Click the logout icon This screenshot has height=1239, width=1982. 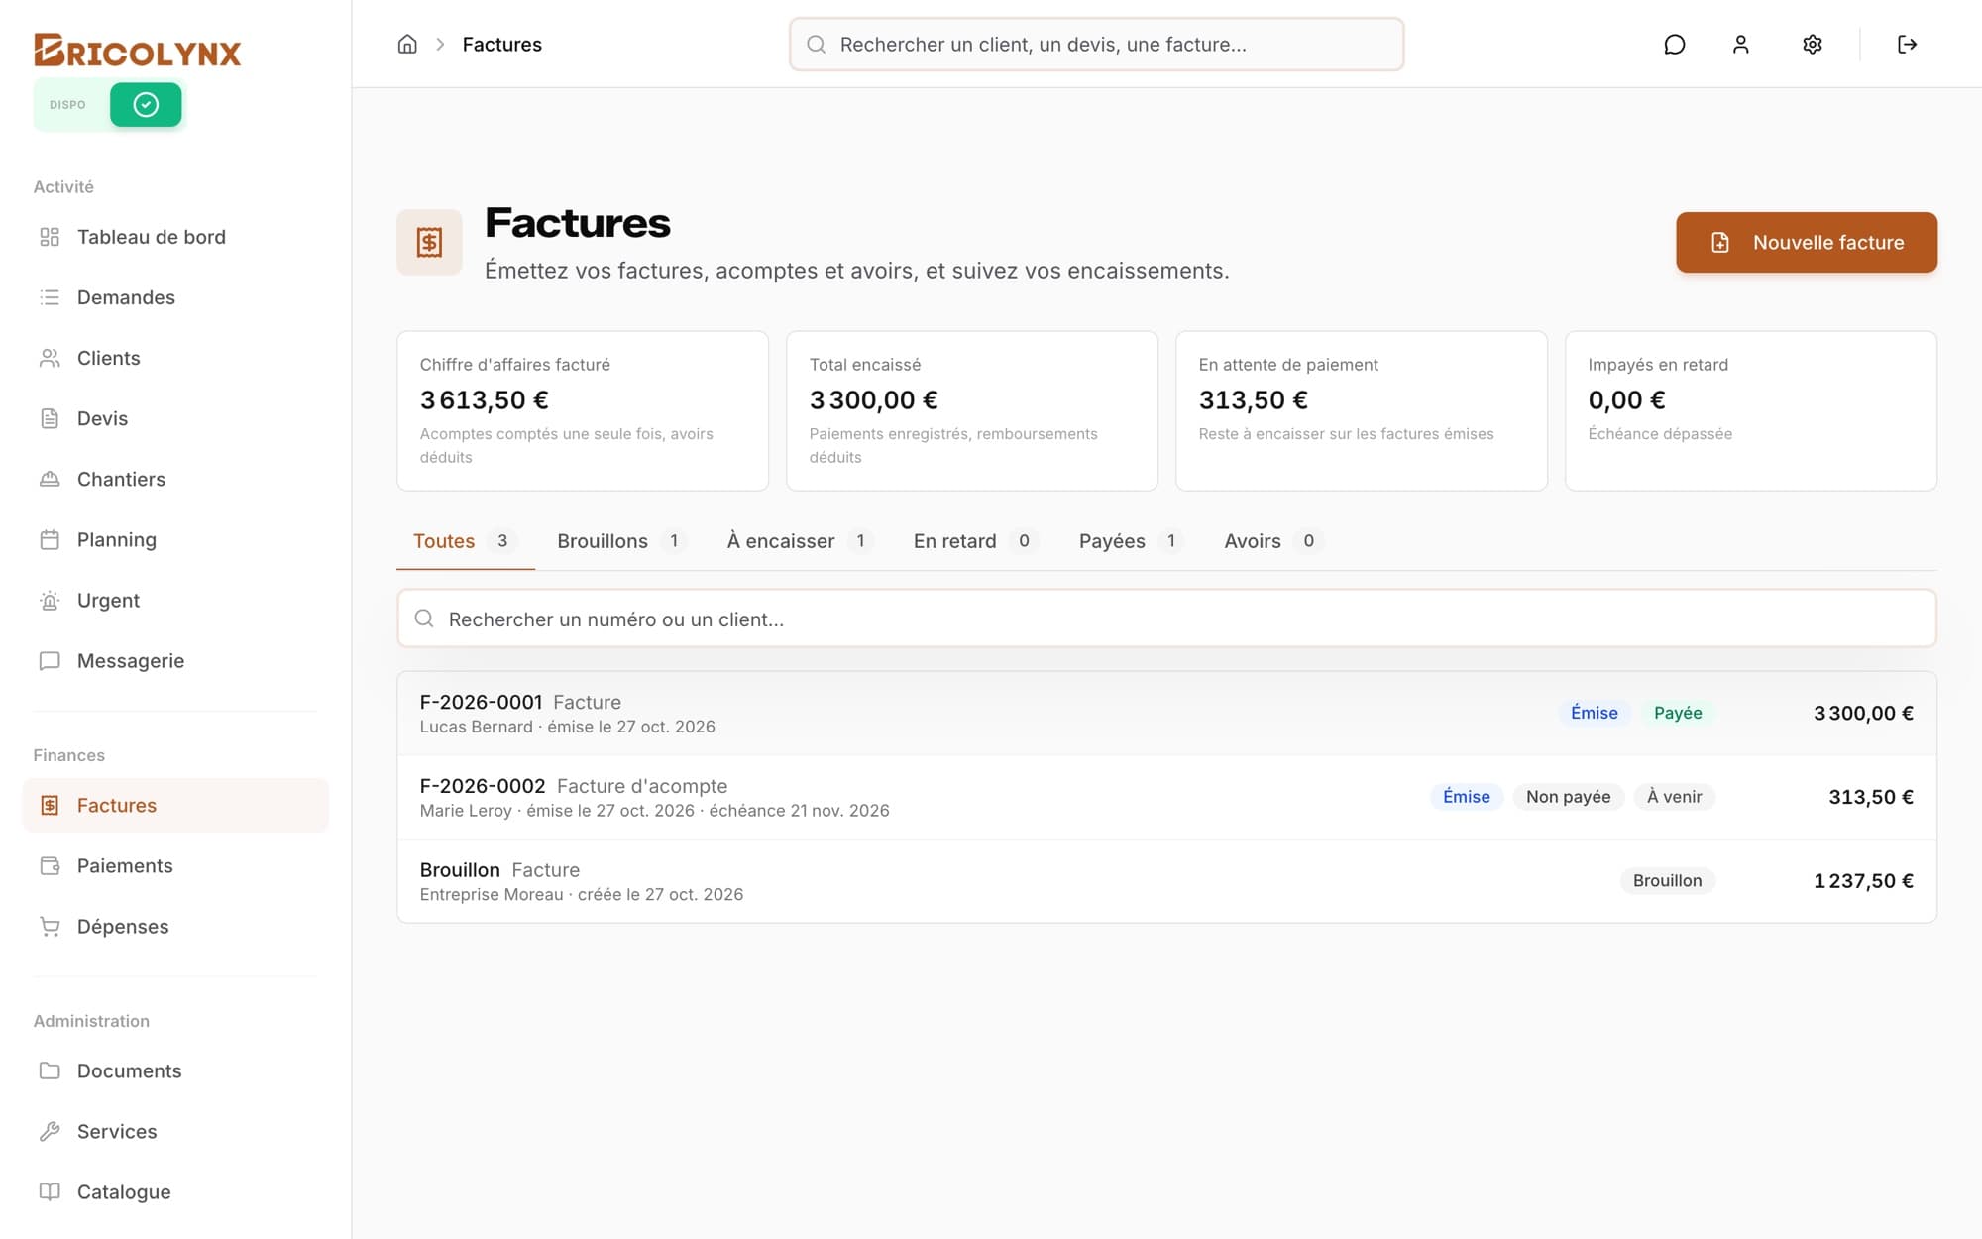(x=1907, y=44)
